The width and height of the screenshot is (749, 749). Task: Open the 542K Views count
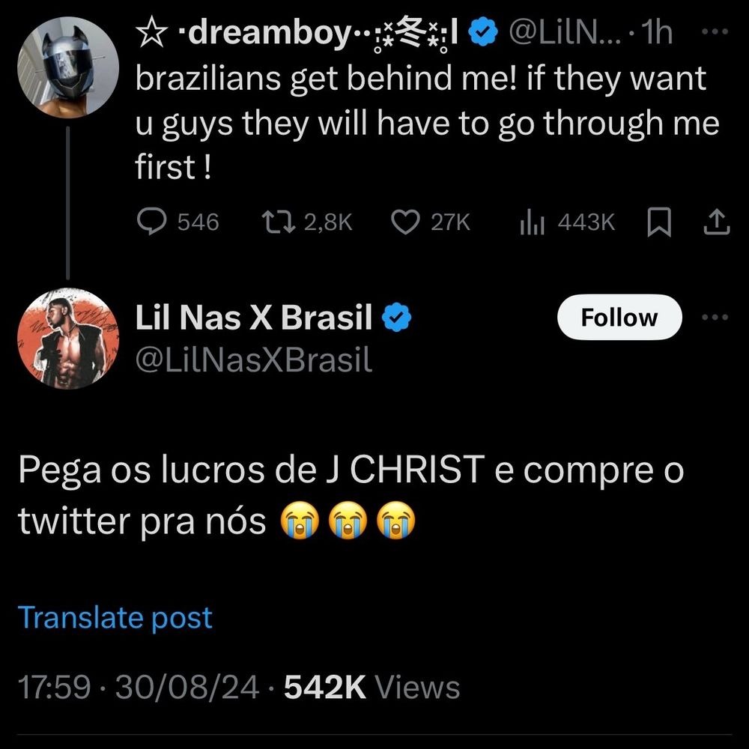[x=372, y=688]
